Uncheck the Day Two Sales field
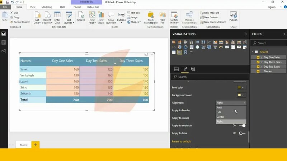 click(x=258, y=67)
